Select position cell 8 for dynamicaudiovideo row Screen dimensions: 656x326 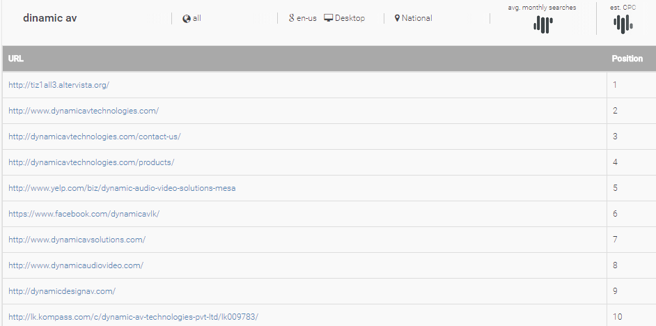click(x=632, y=265)
